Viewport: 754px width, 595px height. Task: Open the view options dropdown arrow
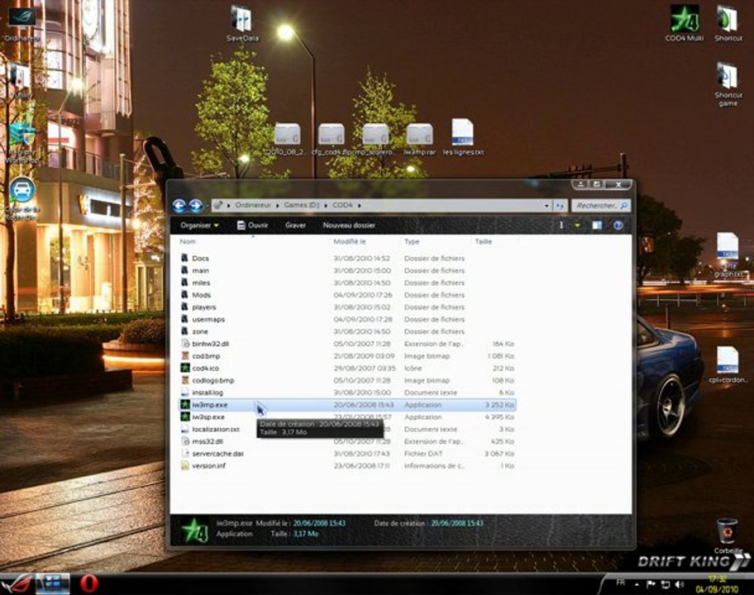[577, 226]
